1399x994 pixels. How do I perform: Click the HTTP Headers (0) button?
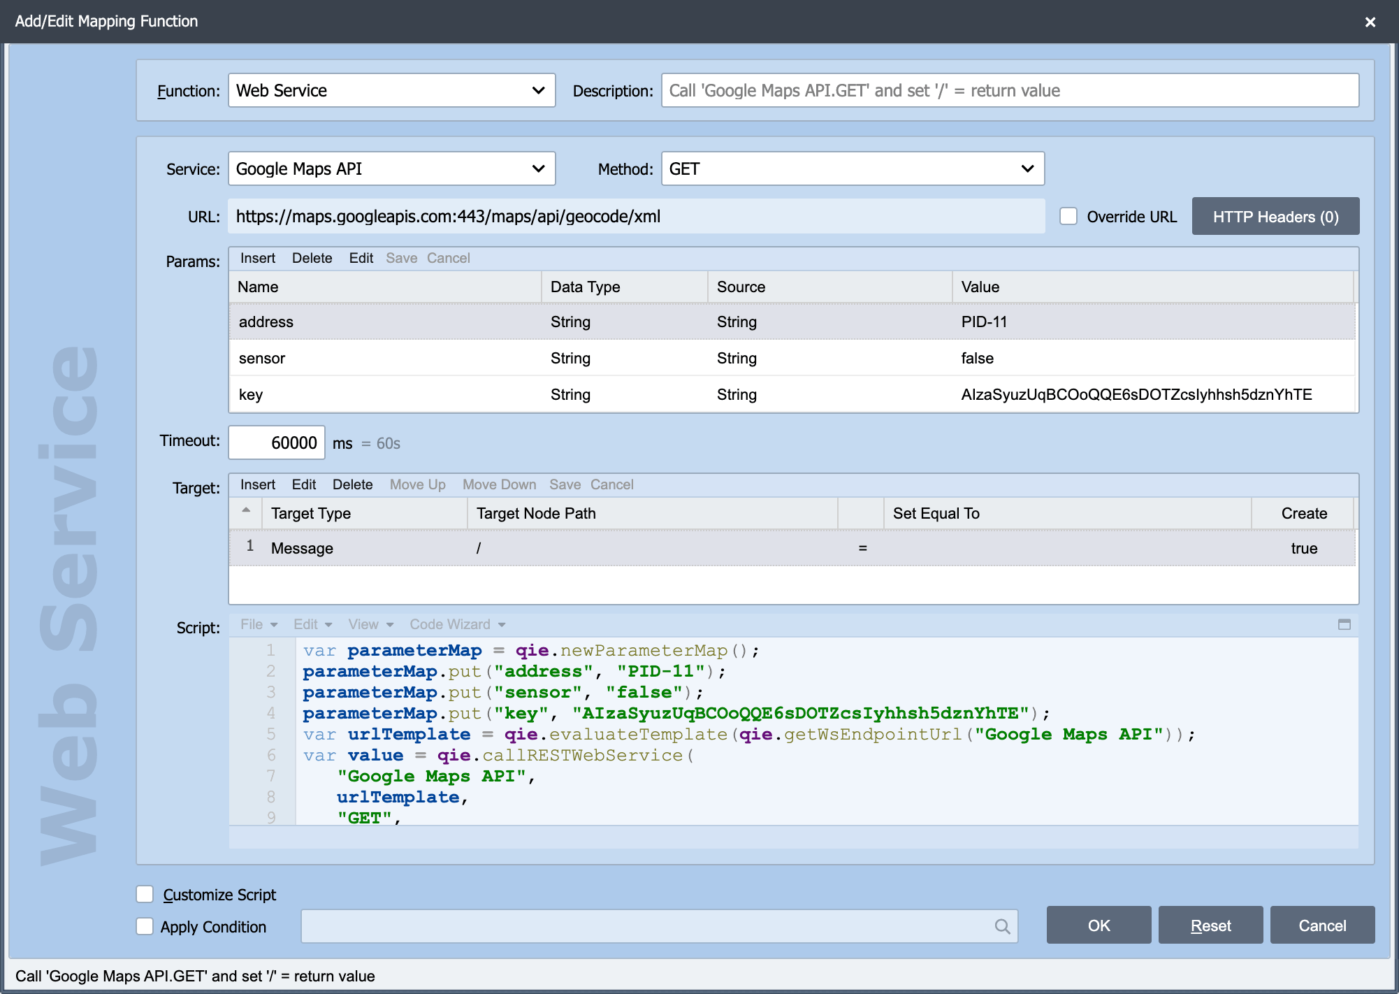(x=1275, y=216)
